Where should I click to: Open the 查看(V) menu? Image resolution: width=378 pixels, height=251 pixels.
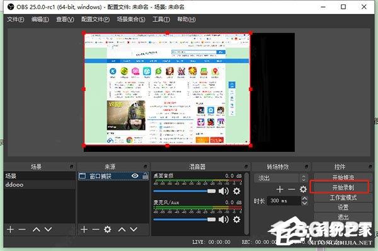pos(65,20)
